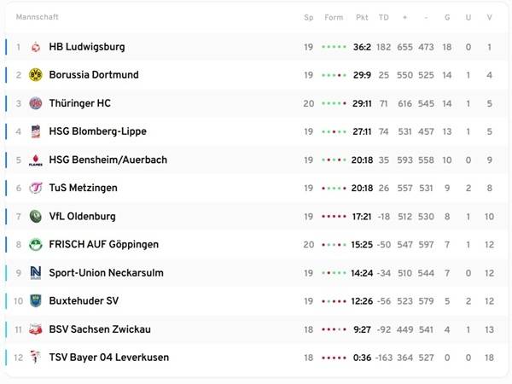Click the FRISCH AUF Göppingen logo
This screenshot has width=512, height=384.
pos(36,244)
